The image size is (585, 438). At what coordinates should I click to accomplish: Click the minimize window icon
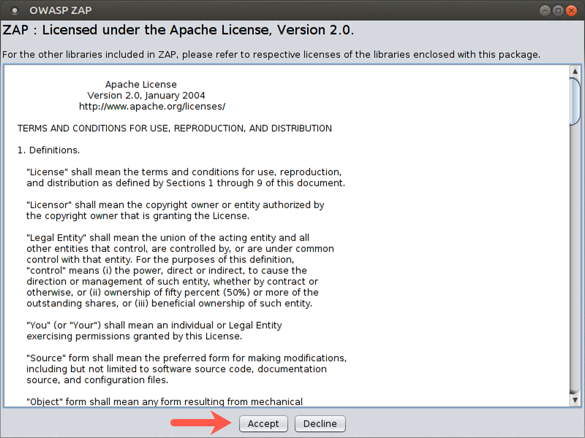545,11
